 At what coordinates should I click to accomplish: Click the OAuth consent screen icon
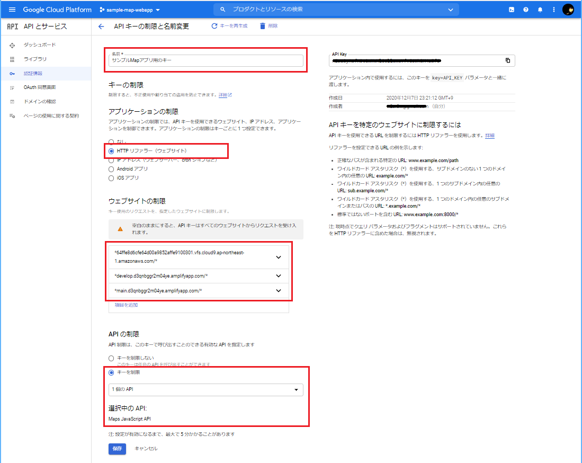(x=12, y=87)
